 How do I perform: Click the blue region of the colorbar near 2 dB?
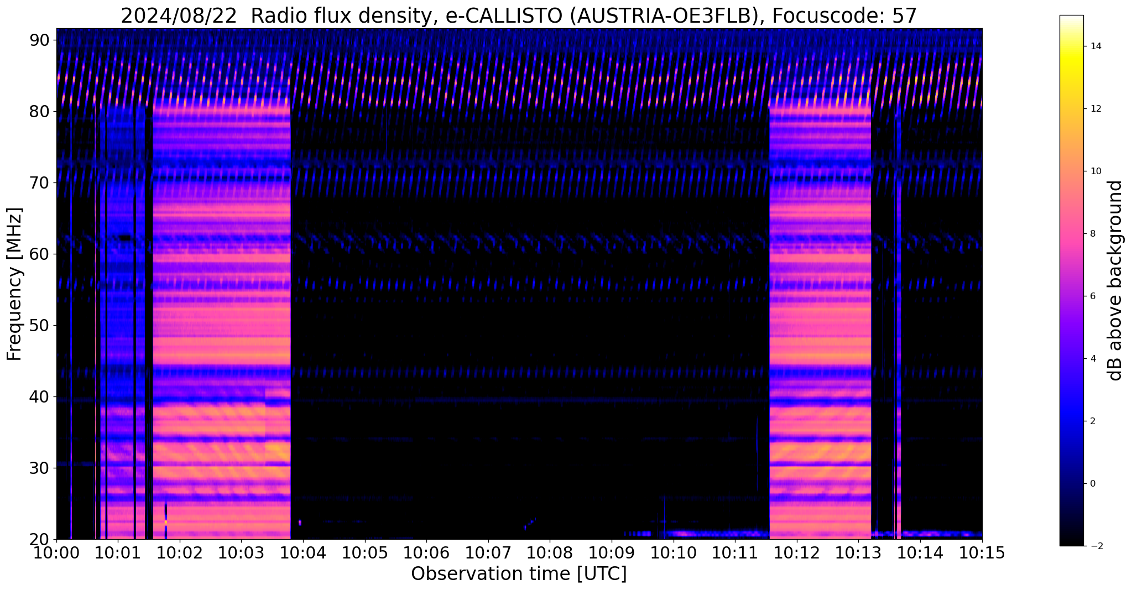tap(1071, 421)
